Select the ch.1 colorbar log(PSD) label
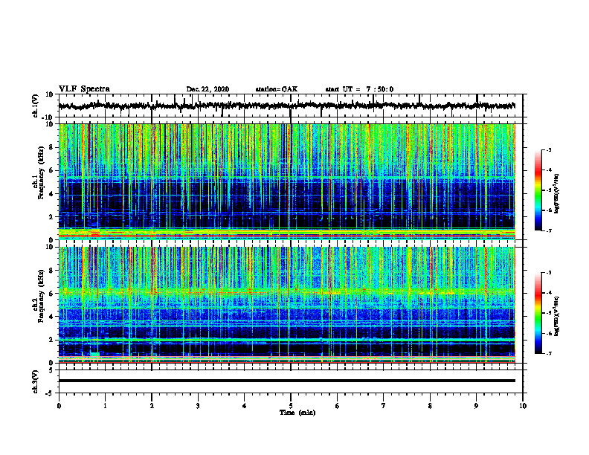 556,193
